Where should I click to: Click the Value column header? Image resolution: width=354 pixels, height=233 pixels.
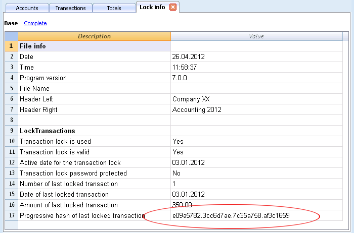(256, 36)
